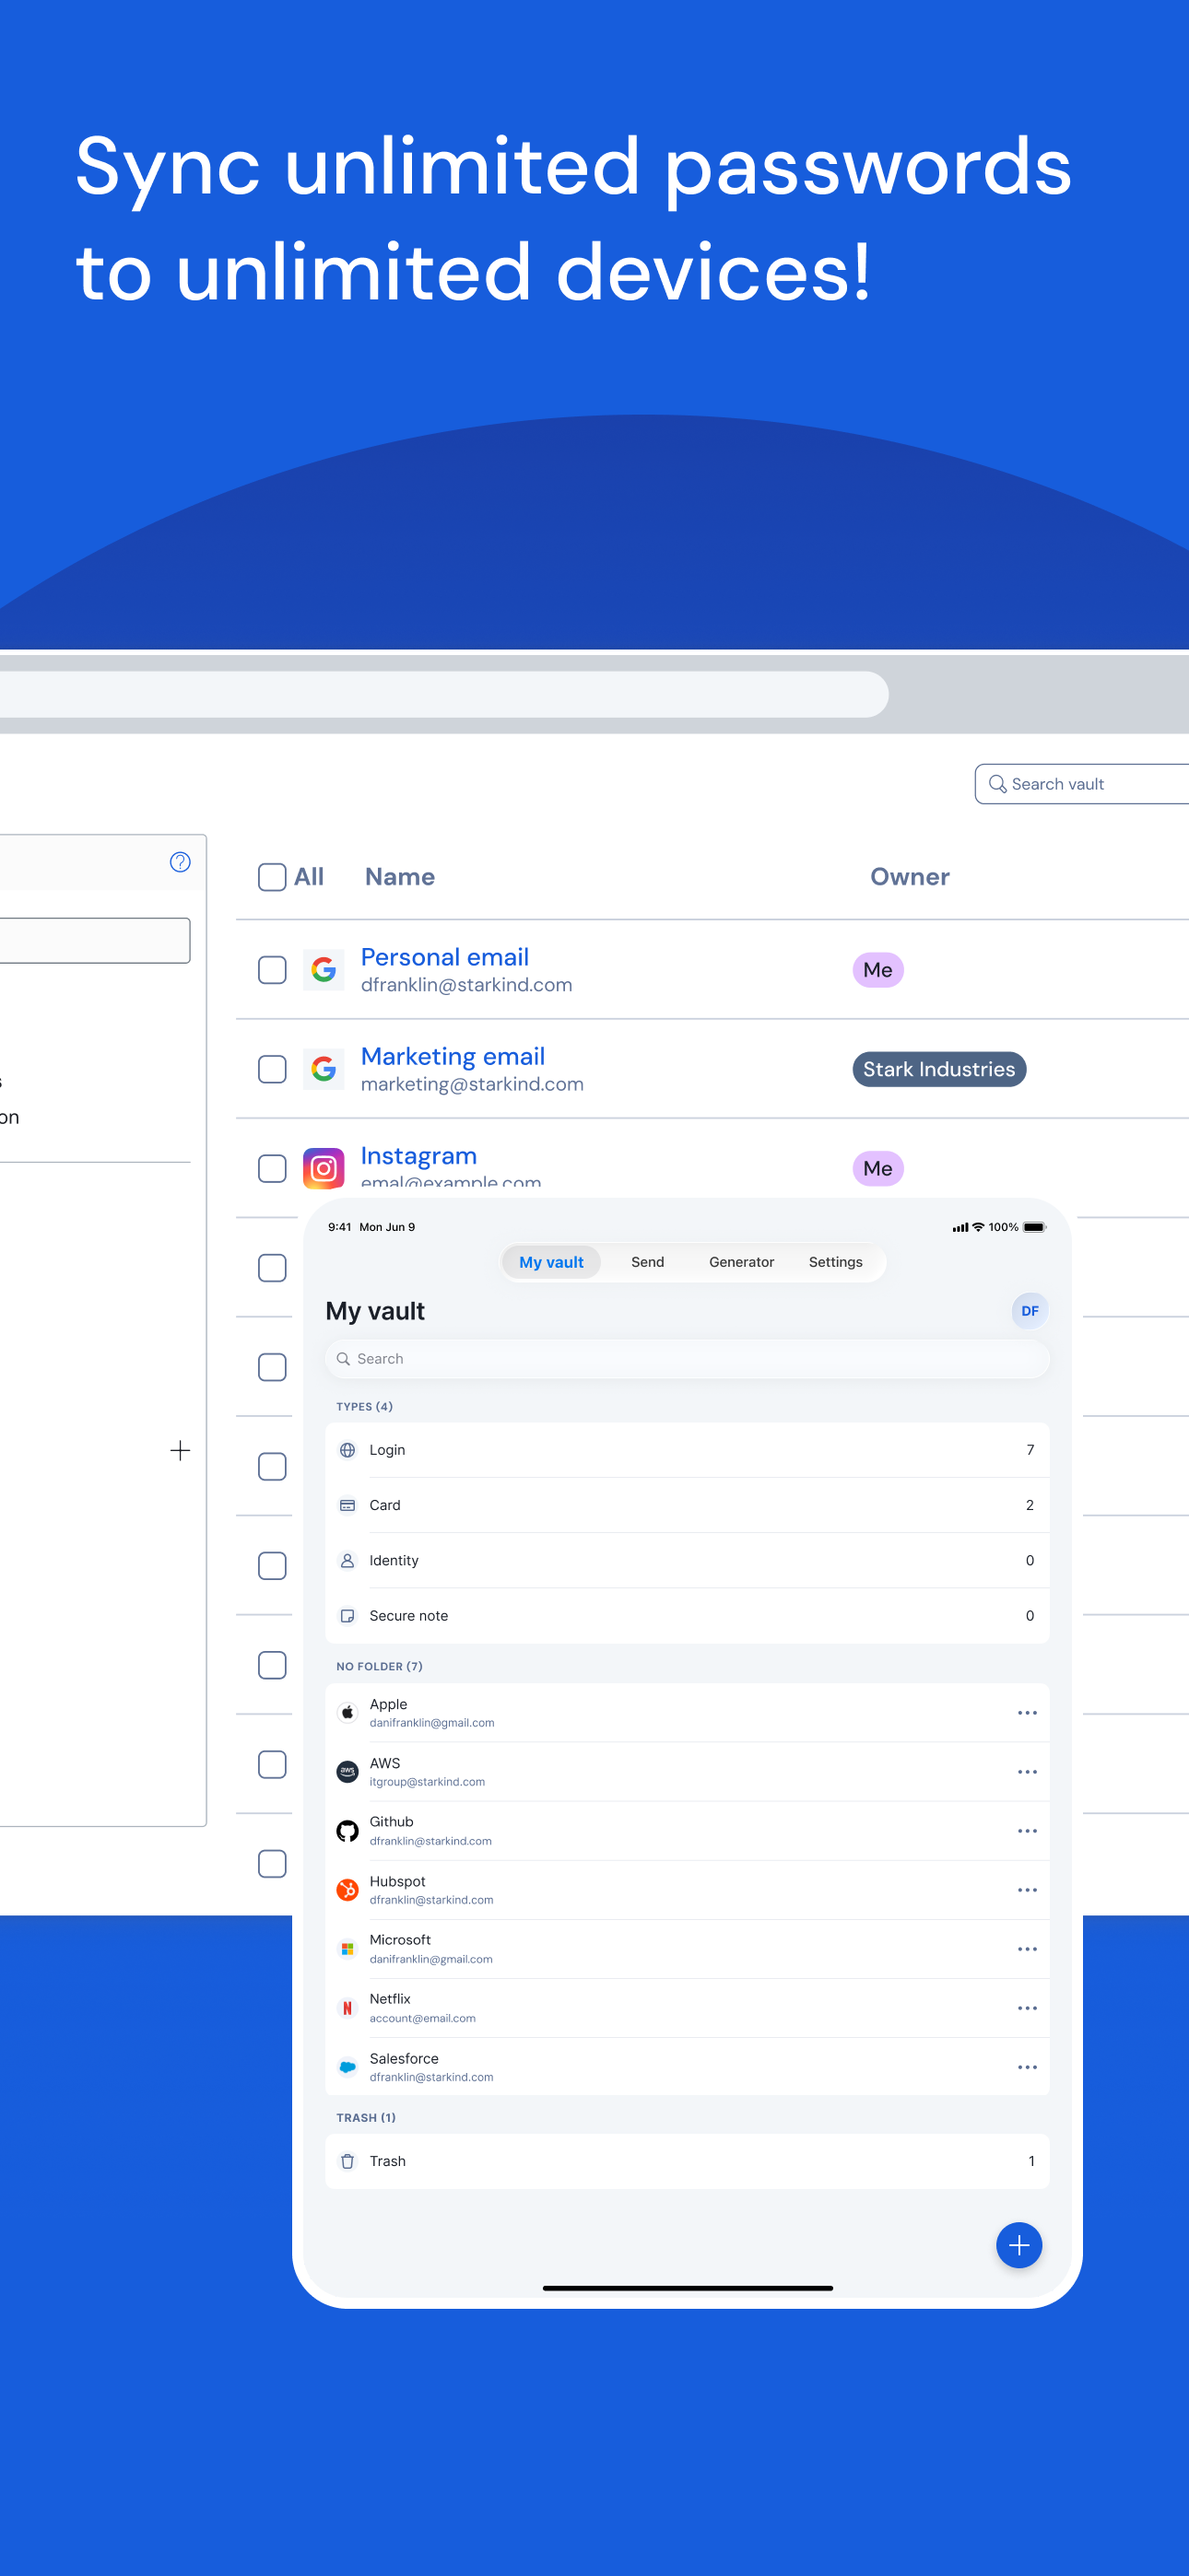Open the Github vault entry
Image resolution: width=1189 pixels, height=2576 pixels.
[687, 1830]
